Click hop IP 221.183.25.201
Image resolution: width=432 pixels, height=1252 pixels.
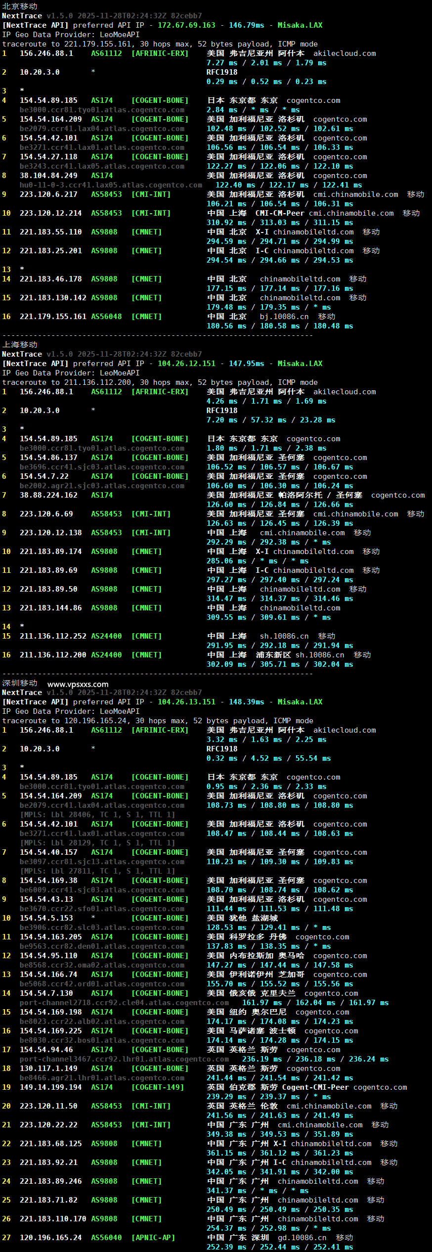(51, 251)
